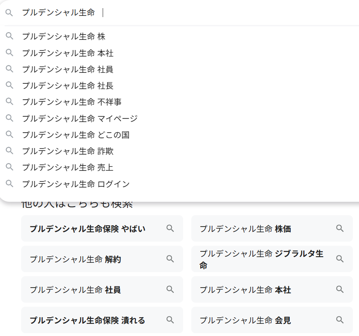Click search icon on ジブラルタ生命 card
Viewport: 359px width, 336px height.
tap(340, 259)
